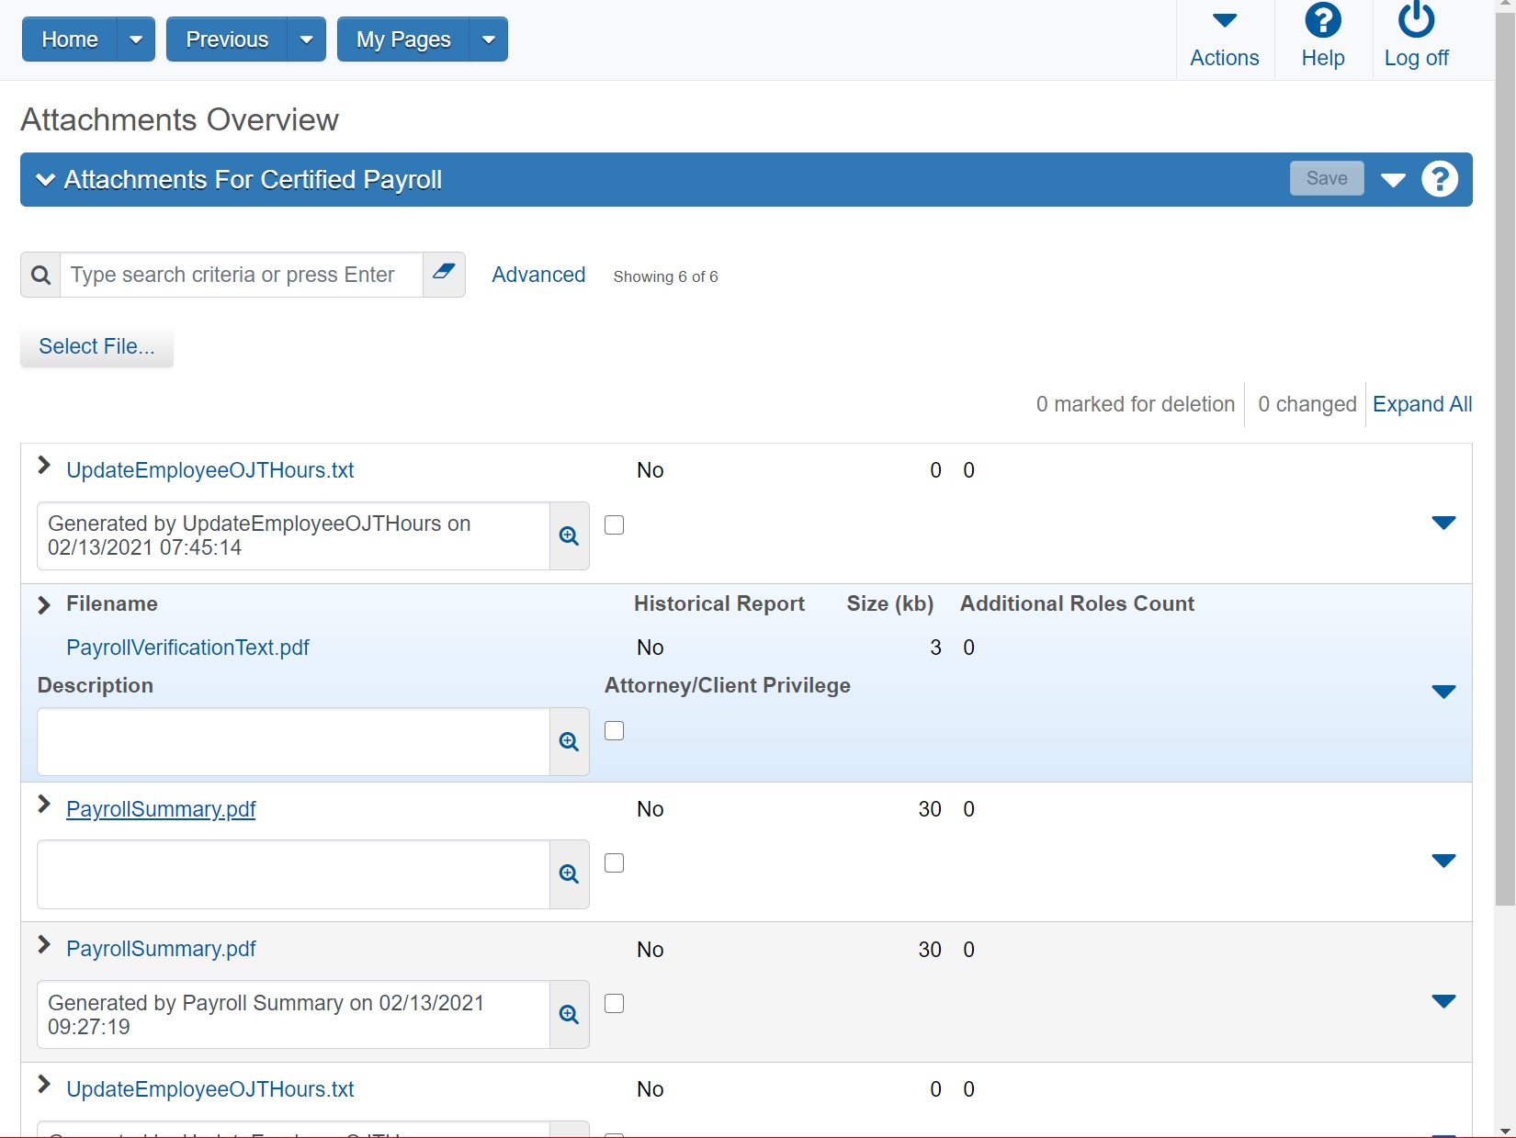
Task: Click the Save button
Action: click(x=1327, y=178)
